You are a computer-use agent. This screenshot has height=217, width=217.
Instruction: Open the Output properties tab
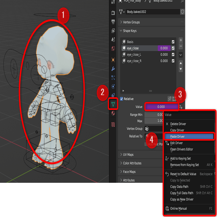113,22
